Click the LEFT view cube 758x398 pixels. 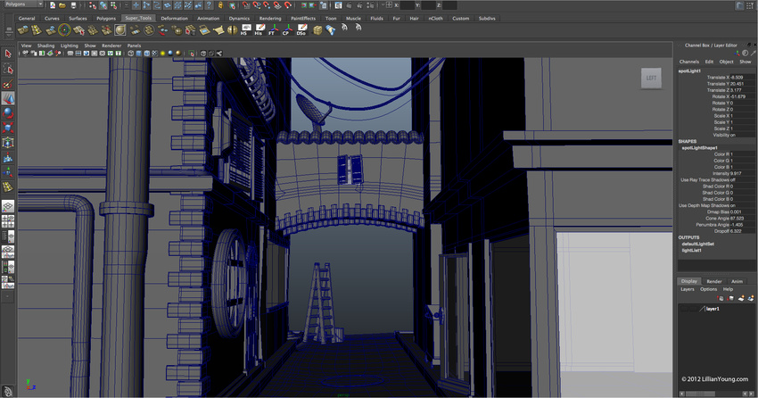(651, 78)
